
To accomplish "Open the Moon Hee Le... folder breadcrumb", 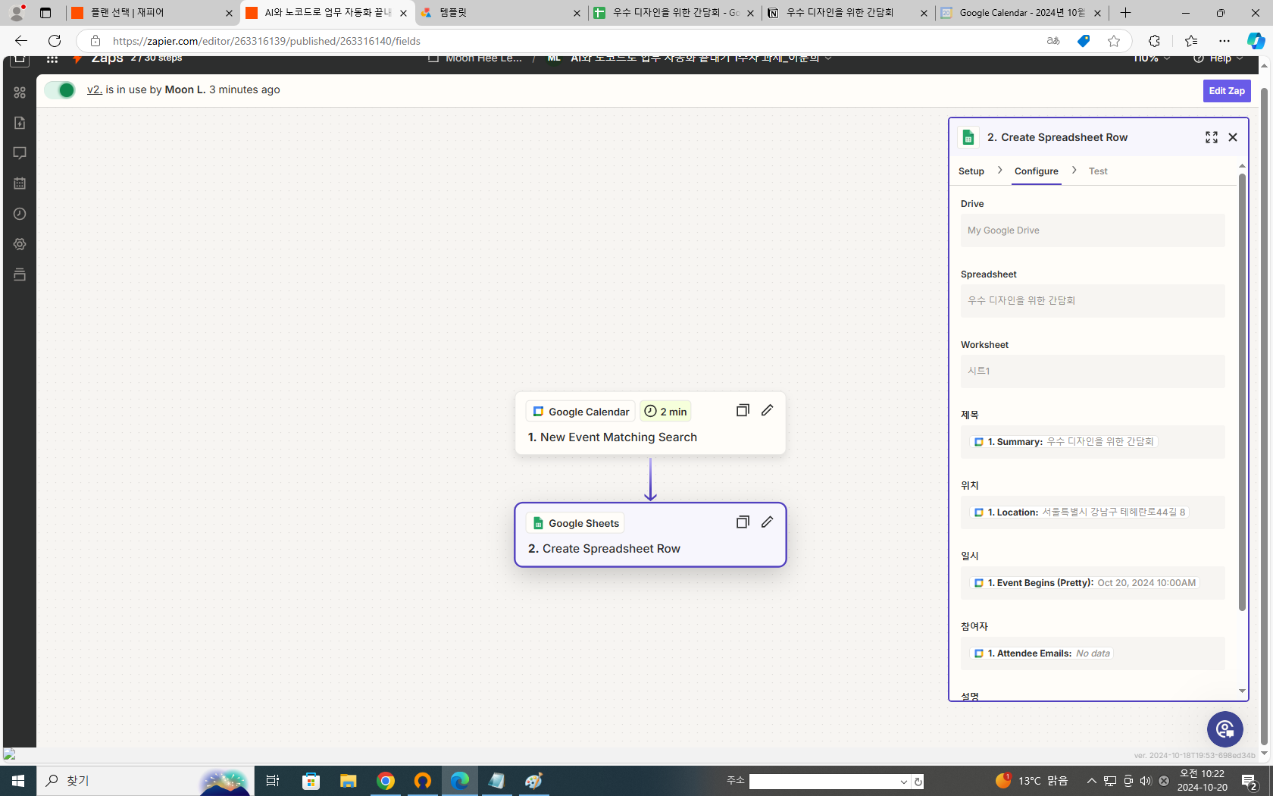I will click(x=475, y=58).
